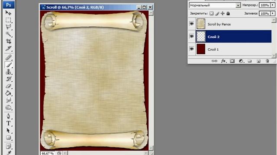Toggle lock image pixels
The width and height of the screenshot is (277, 155).
[x=217, y=13]
